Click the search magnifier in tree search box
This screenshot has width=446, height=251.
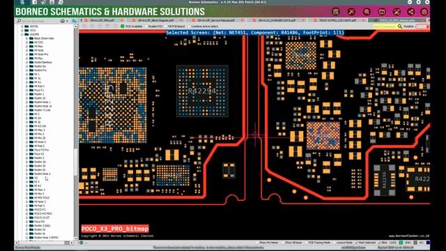pos(19,21)
